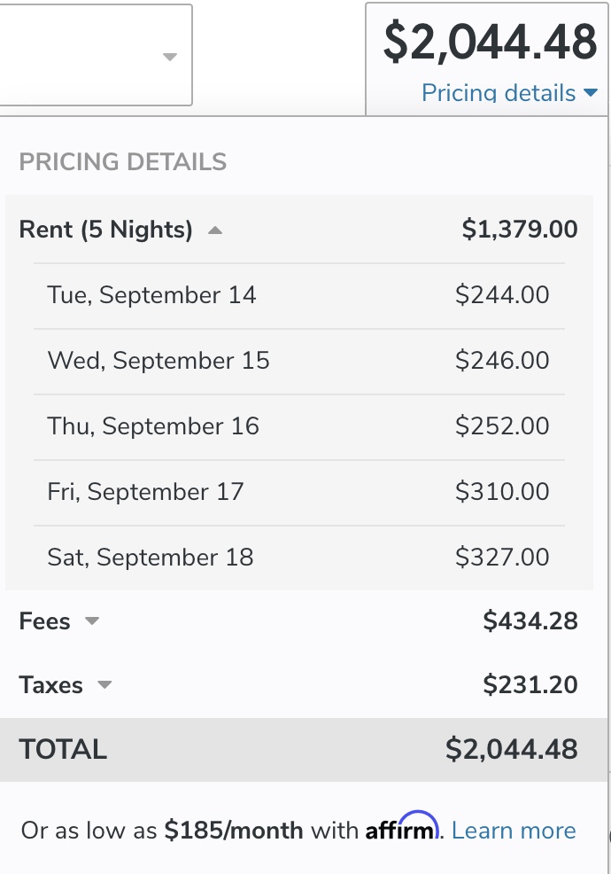Click the Rent (5 Nights) label

pos(105,230)
